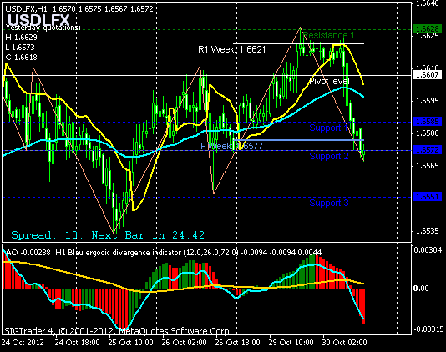Click the blue 1.6551 price tag
Image resolution: width=446 pixels, height=352 pixels.
[428, 197]
